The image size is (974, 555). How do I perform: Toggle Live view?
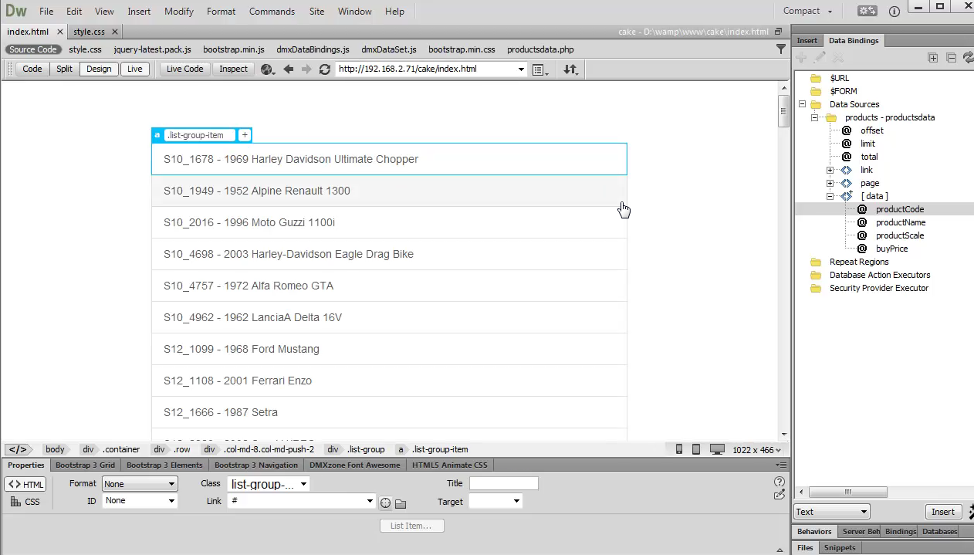[135, 69]
